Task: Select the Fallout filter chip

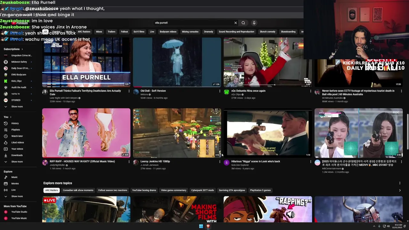Action: tap(124, 32)
